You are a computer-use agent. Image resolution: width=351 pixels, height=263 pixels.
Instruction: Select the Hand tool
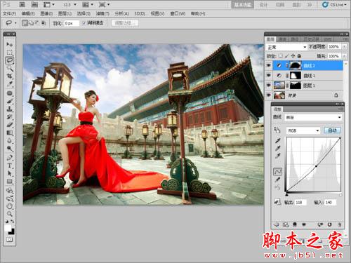pos(9,205)
